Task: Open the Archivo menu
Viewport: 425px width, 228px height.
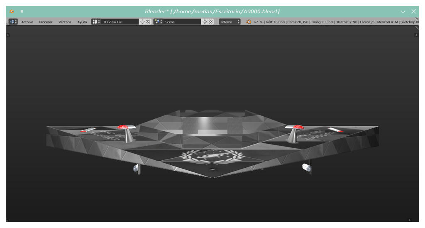Action: 27,22
